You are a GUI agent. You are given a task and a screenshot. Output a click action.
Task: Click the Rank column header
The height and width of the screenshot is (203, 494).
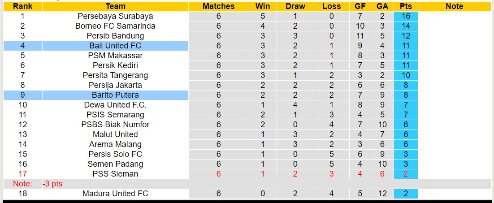click(22, 6)
